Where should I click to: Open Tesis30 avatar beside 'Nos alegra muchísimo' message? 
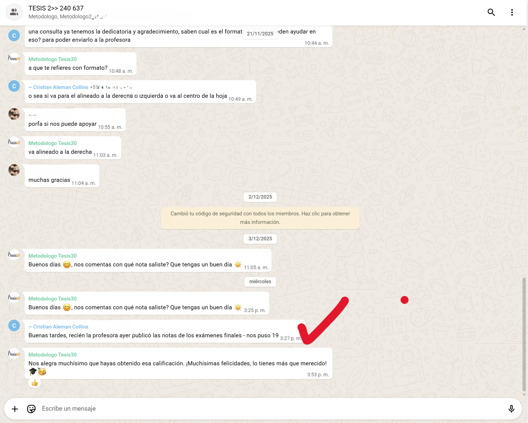(14, 354)
